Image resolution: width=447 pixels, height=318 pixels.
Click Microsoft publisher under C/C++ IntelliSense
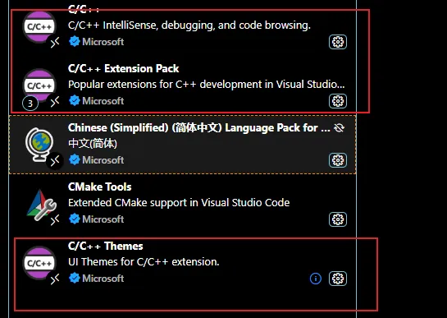(x=103, y=42)
